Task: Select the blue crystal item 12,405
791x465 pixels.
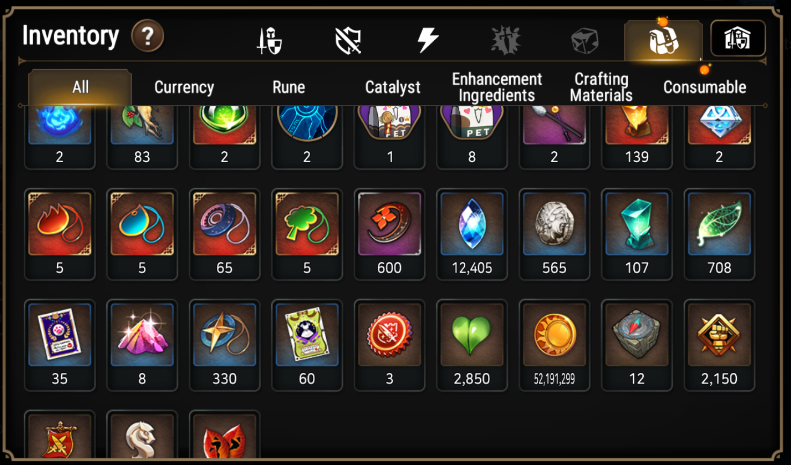Action: pyautogui.click(x=472, y=234)
